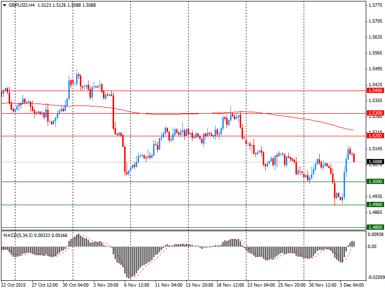Click the 22 Oct 2015 date label
385x289 pixels.
pyautogui.click(x=13, y=285)
